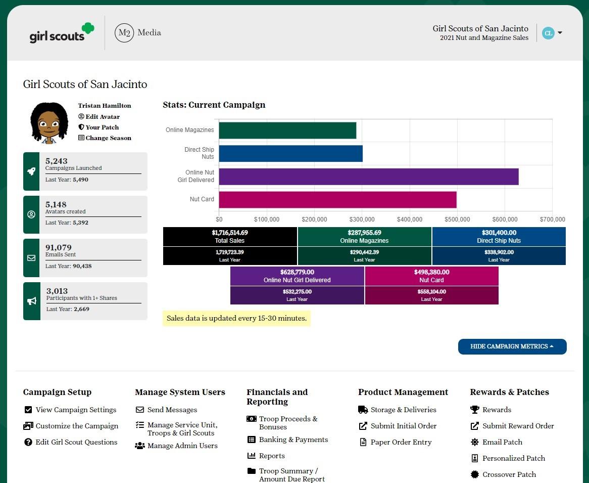Open Storage & Deliveries
589x483 pixels.
pyautogui.click(x=404, y=410)
